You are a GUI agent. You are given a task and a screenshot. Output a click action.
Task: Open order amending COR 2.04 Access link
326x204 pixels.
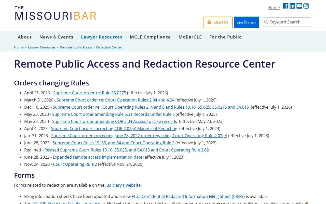pos(115,121)
